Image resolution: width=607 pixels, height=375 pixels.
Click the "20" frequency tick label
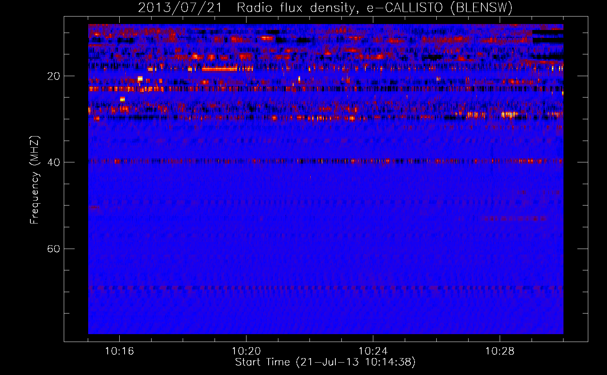coord(53,76)
